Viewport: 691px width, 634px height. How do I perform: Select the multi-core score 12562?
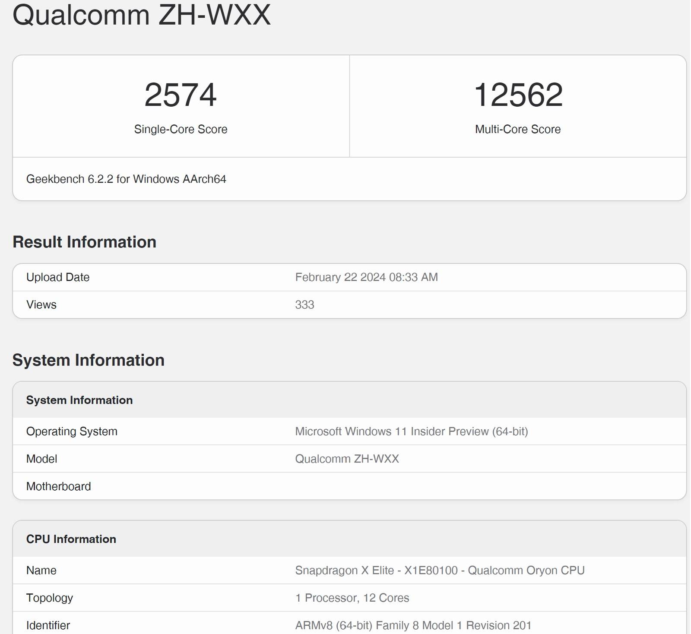(x=518, y=95)
